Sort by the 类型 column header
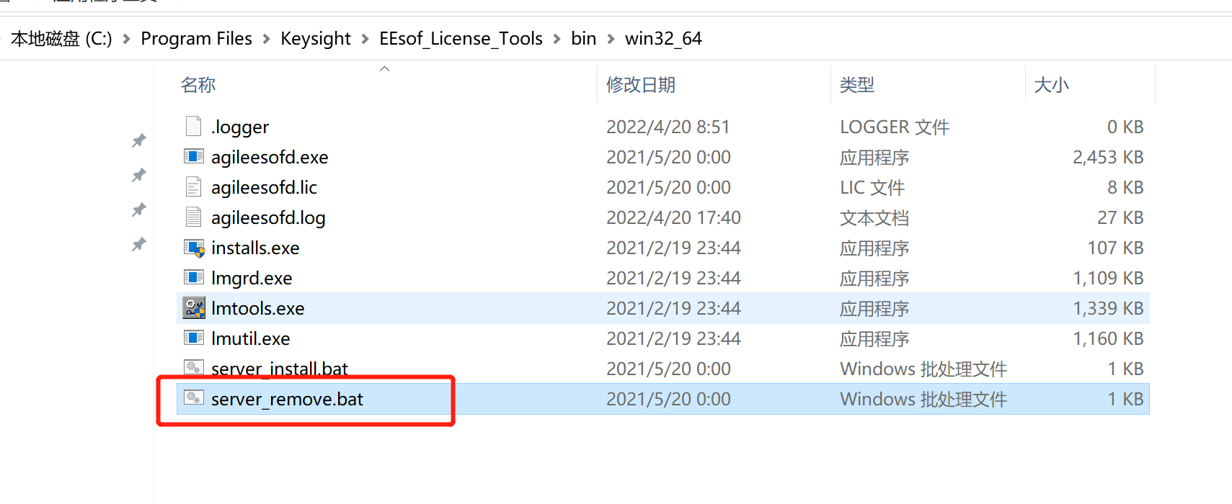This screenshot has width=1232, height=504. (856, 85)
